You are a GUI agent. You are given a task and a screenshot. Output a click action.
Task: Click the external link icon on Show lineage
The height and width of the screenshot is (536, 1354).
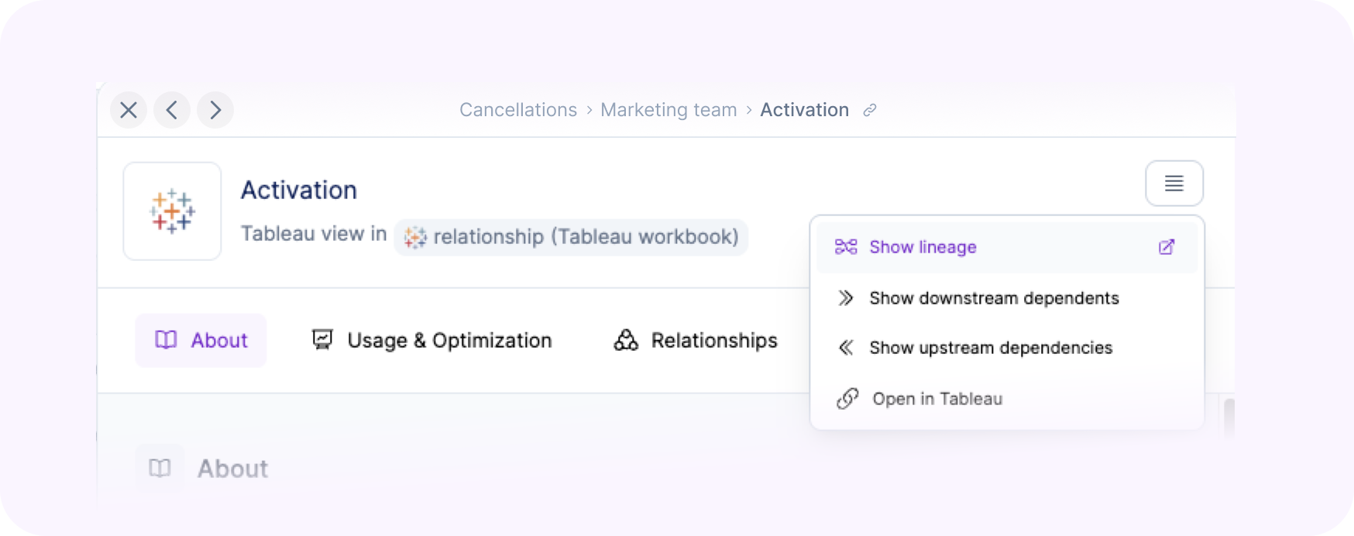[1167, 247]
